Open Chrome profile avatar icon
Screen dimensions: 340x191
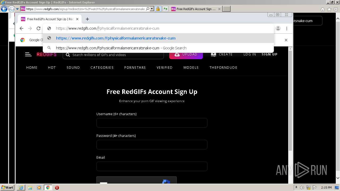(x=278, y=28)
